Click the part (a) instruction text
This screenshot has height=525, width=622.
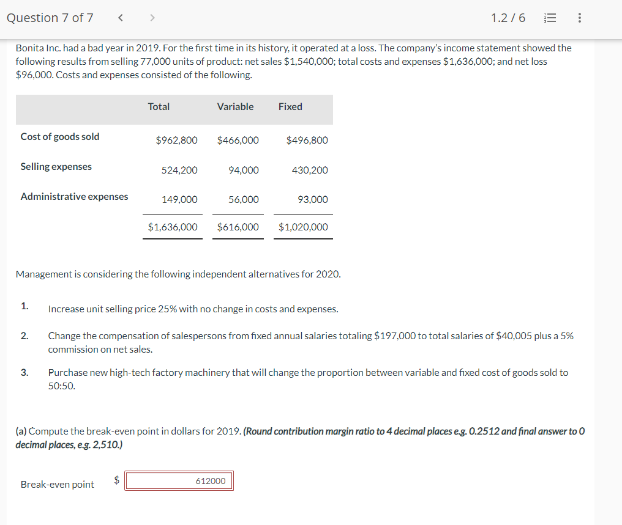pyautogui.click(x=300, y=438)
